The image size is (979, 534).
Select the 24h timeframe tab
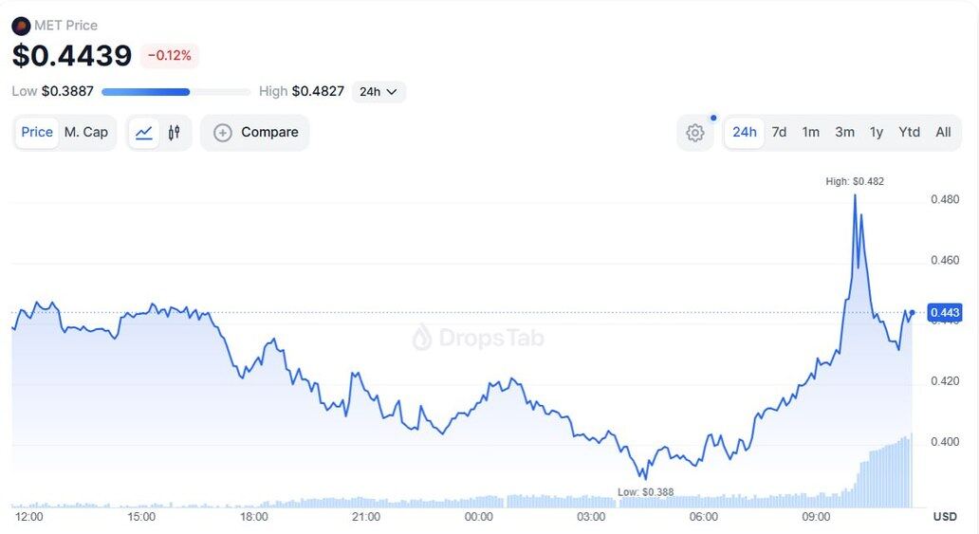pos(745,133)
